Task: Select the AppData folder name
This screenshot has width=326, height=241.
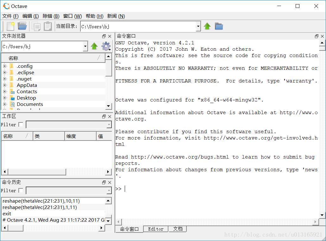Action: (x=27, y=85)
